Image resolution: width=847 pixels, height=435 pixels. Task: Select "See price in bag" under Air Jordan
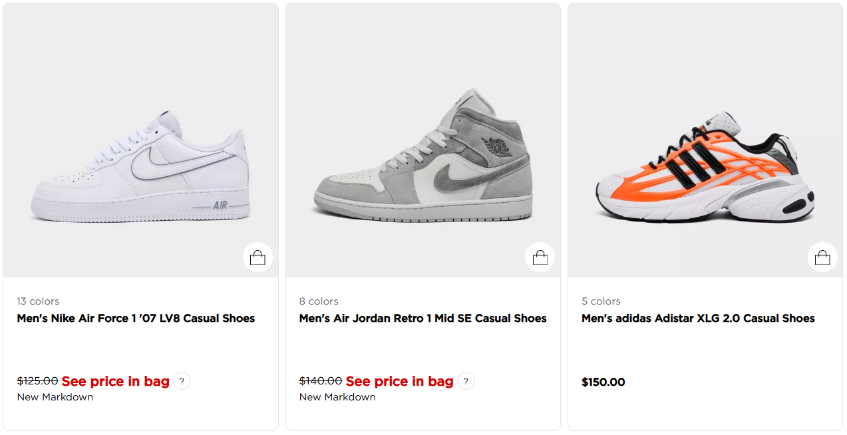(x=399, y=381)
